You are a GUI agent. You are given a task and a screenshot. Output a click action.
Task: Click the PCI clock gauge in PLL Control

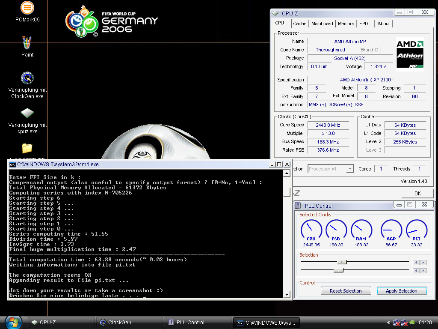click(x=417, y=230)
